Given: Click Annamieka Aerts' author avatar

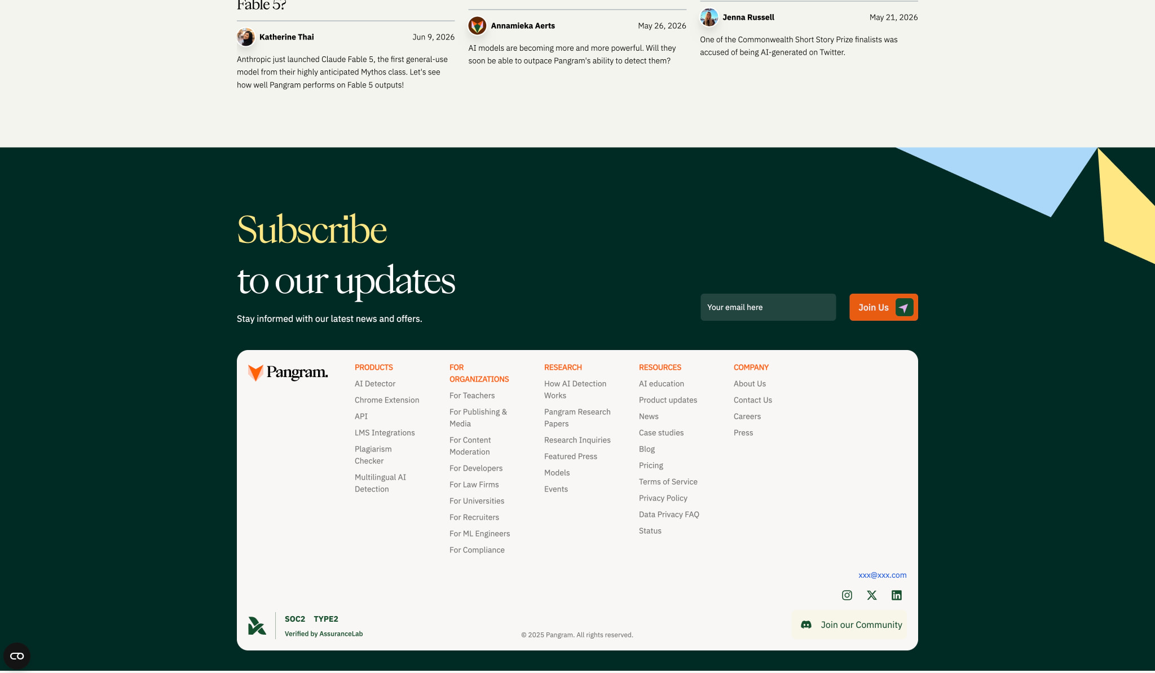Looking at the screenshot, I should tap(477, 26).
